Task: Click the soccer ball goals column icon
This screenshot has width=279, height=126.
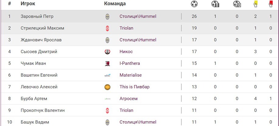Action: 194,4
